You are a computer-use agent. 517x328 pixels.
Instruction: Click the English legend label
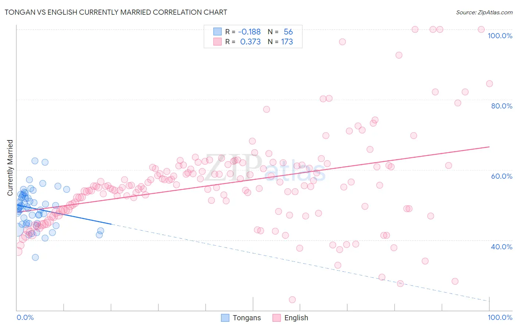point(296,318)
